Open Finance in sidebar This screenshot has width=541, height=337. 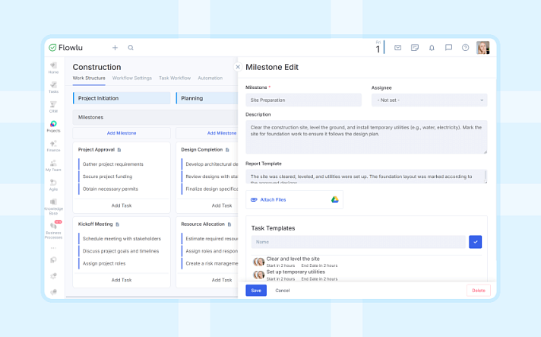click(x=53, y=146)
